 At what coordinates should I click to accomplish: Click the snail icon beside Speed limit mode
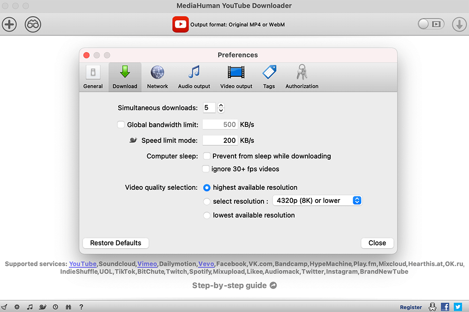[133, 140]
